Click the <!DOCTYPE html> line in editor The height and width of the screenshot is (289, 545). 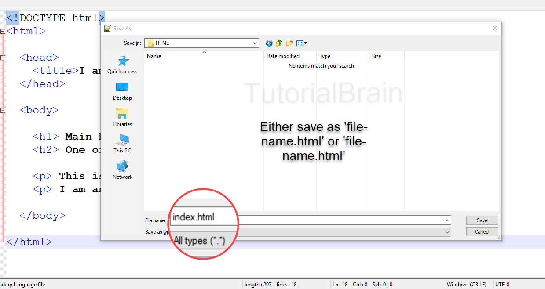55,18
